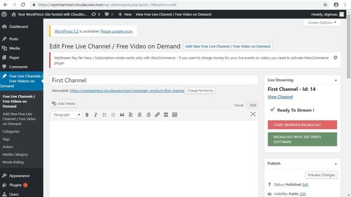Dismiss the WpStream WooCommerce notice

click(335, 57)
